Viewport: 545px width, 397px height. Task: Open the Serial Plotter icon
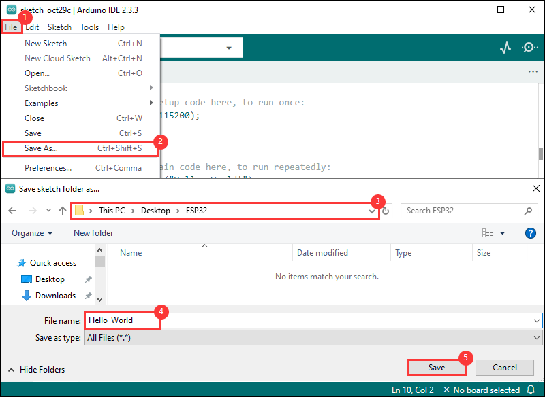tap(505, 48)
